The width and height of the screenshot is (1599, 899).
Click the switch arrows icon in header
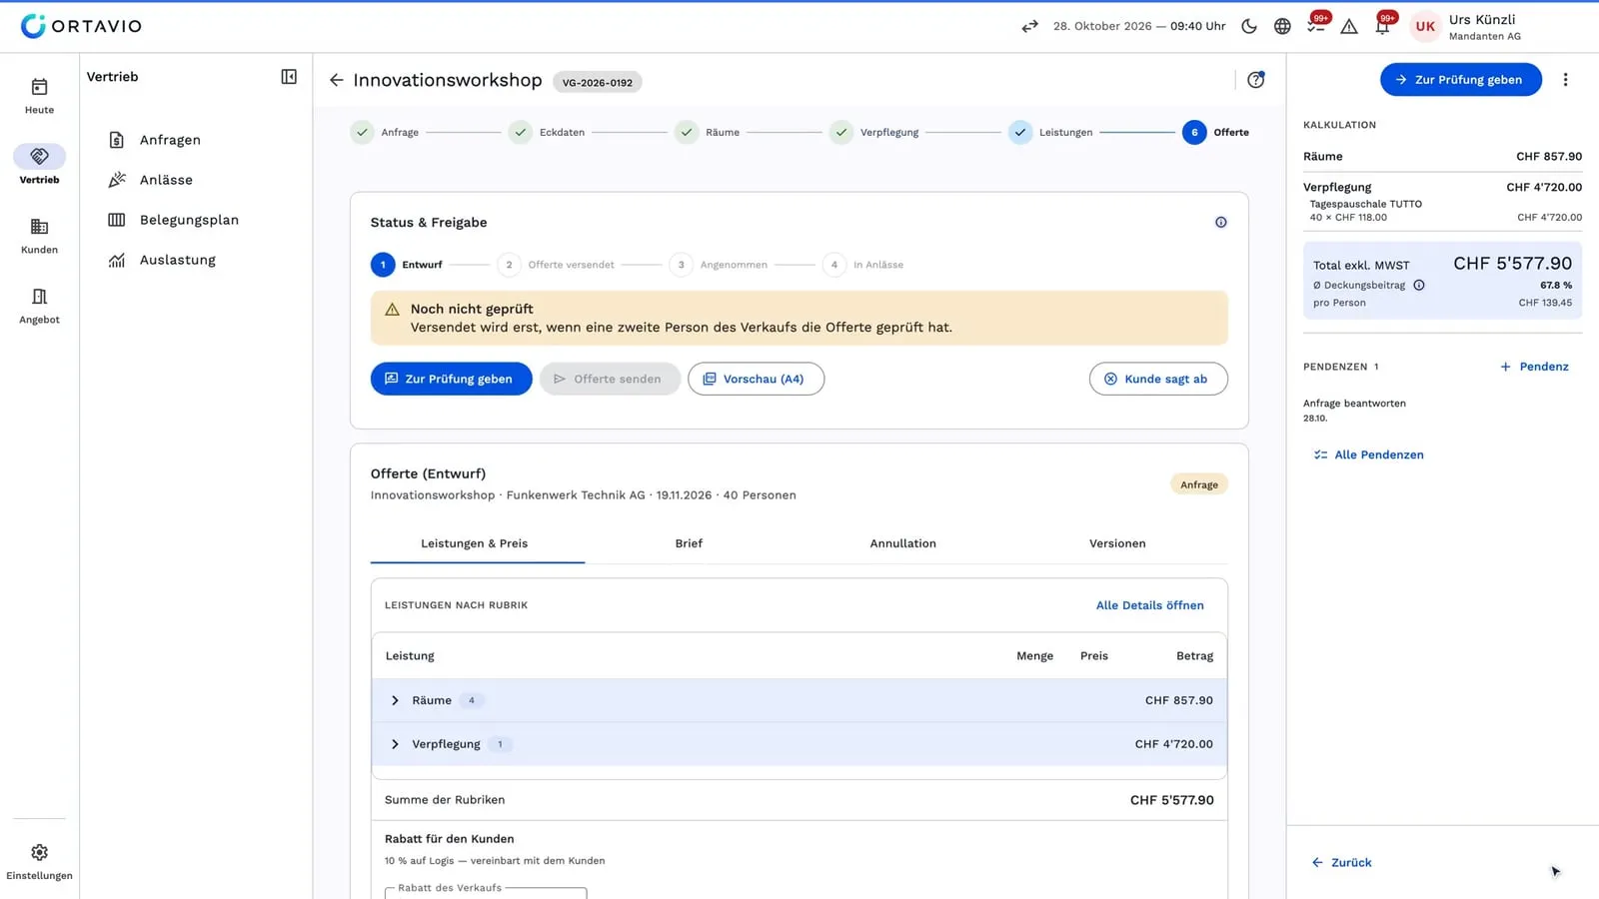[x=1029, y=26]
